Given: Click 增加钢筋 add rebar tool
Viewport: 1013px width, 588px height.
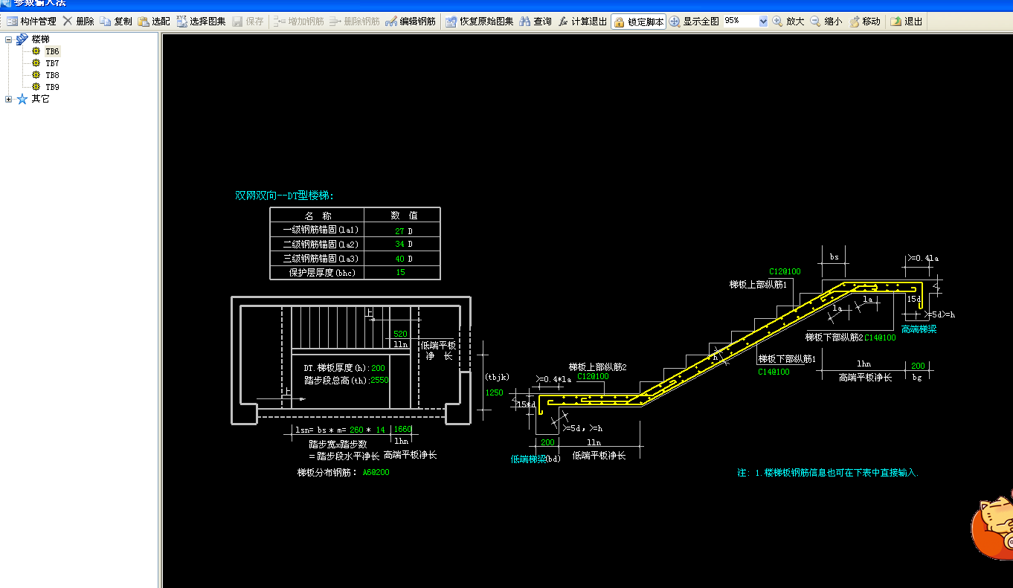Looking at the screenshot, I should pyautogui.click(x=299, y=22).
